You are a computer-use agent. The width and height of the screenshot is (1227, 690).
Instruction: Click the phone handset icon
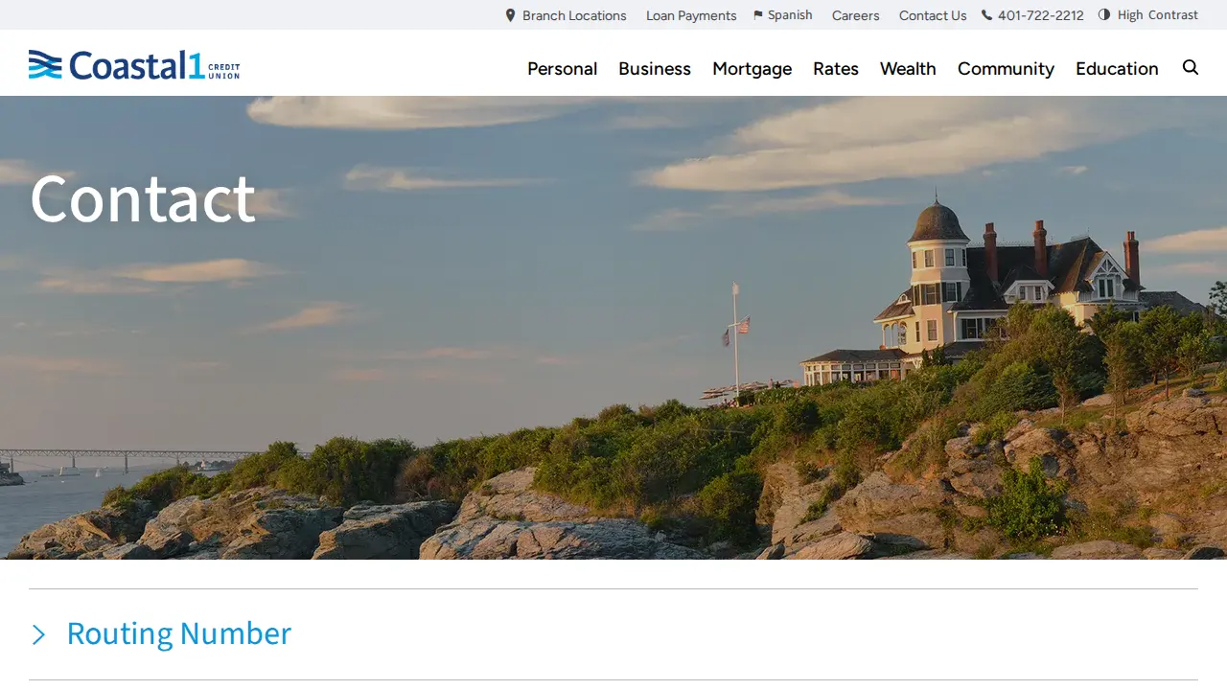pos(986,15)
